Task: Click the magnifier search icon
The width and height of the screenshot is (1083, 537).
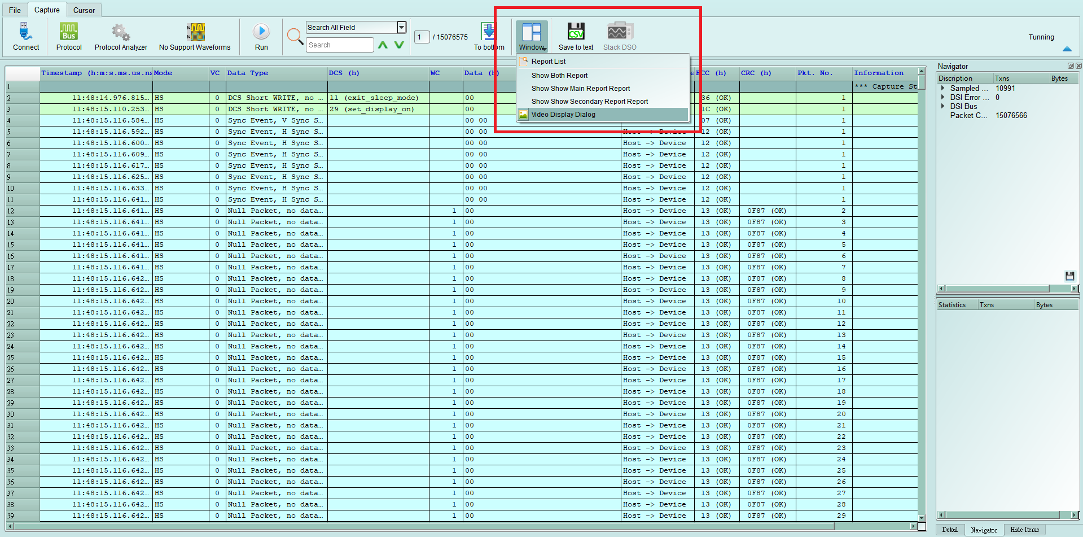Action: [x=295, y=37]
